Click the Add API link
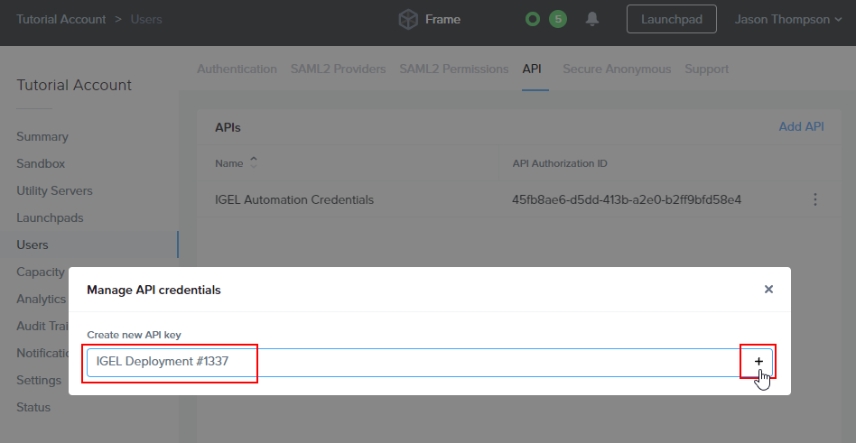 coord(801,126)
